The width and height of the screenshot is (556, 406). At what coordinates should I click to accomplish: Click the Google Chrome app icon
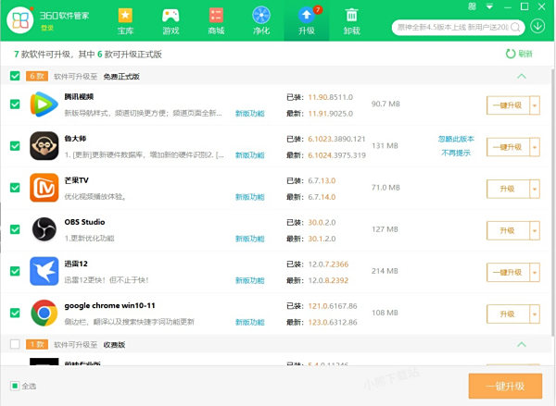pyautogui.click(x=44, y=313)
